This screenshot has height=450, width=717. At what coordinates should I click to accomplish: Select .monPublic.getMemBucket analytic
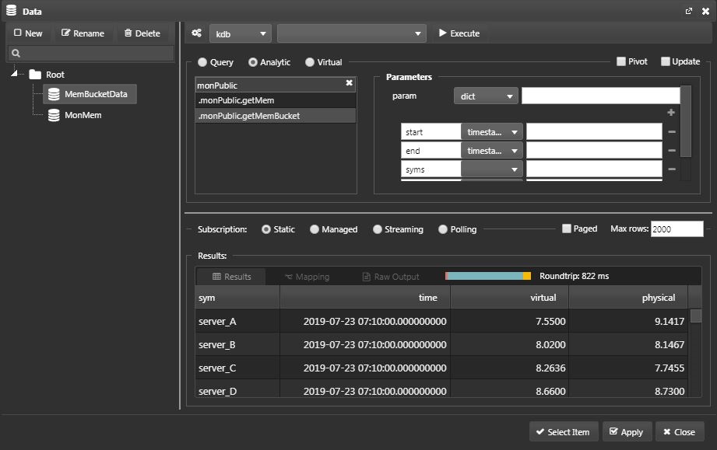[x=276, y=116]
